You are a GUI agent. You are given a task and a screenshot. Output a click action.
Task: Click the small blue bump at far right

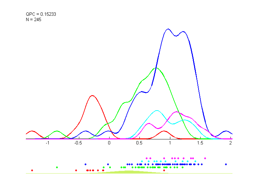(226, 131)
